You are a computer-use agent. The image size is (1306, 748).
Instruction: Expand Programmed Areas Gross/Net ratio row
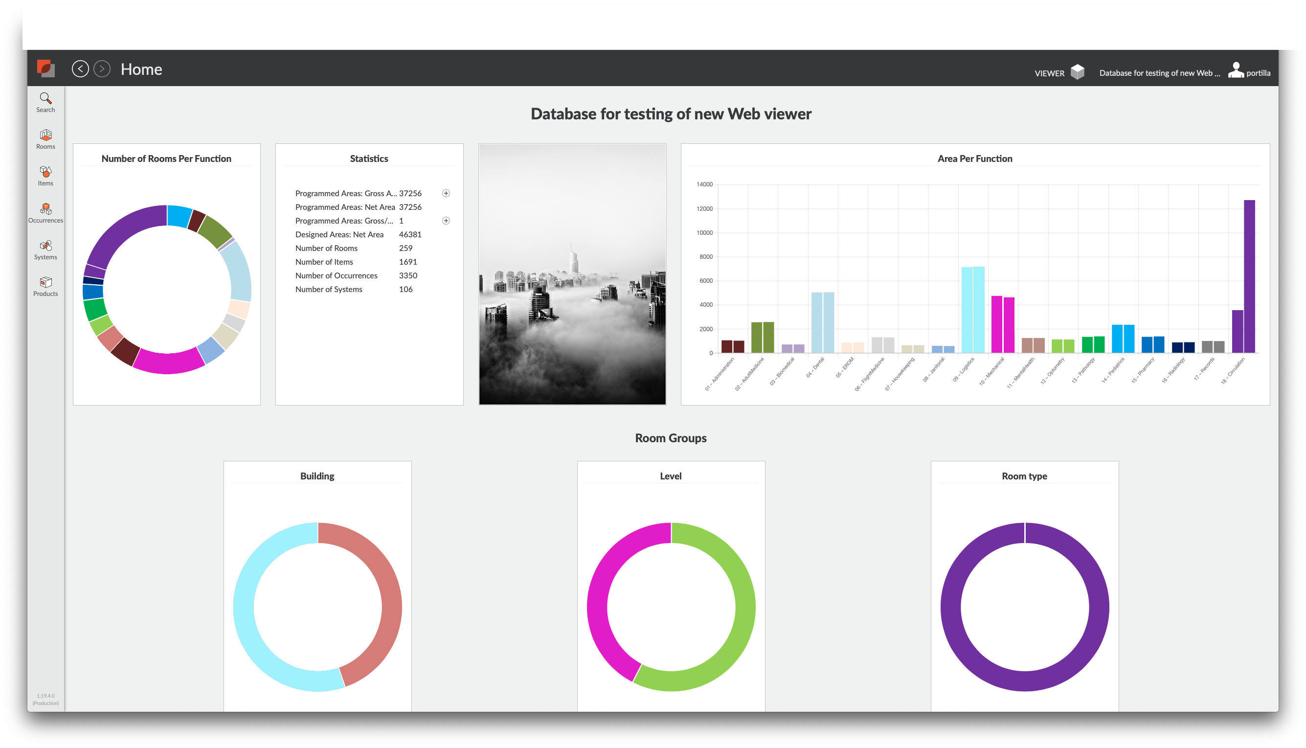(446, 221)
